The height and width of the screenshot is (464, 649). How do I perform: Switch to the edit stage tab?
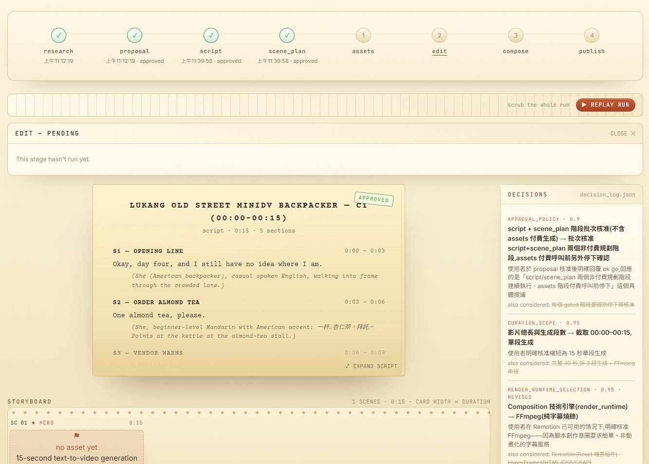(439, 41)
